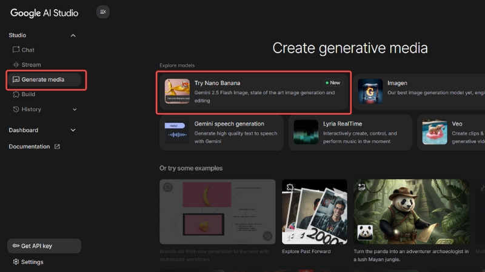485x272 pixels.
Task: Open the History sidebar item
Action: (31, 109)
